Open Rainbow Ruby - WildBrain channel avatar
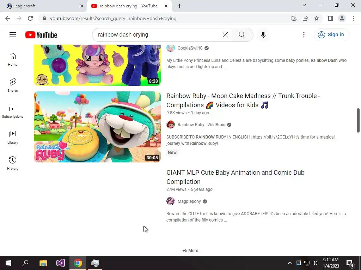Viewport: 361px width, 270px height. click(171, 125)
